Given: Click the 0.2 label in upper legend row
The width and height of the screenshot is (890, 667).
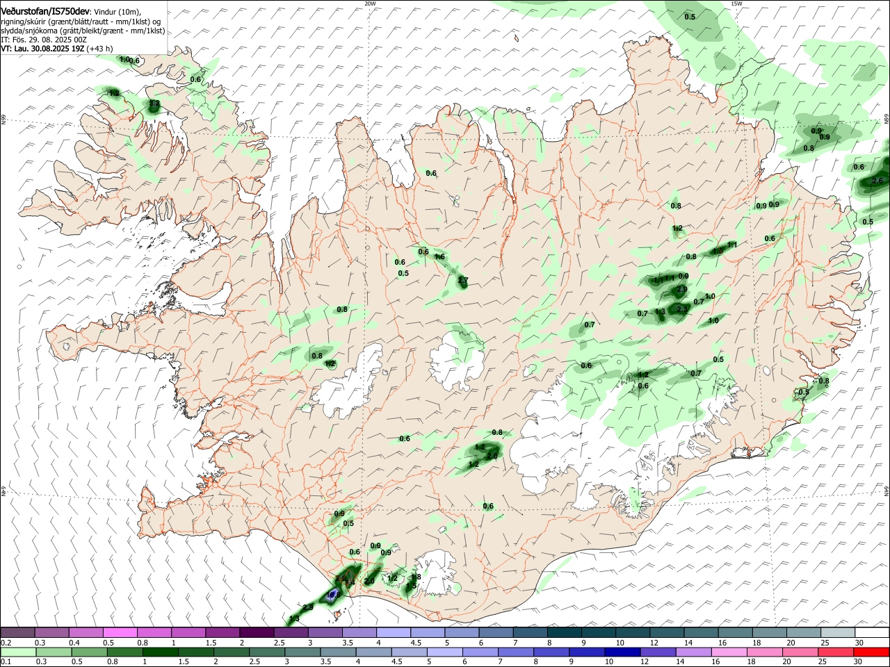Looking at the screenshot, I should tap(6, 643).
